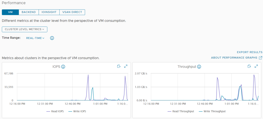
Task: Open the About Performance Graphs link
Action: tap(234, 58)
